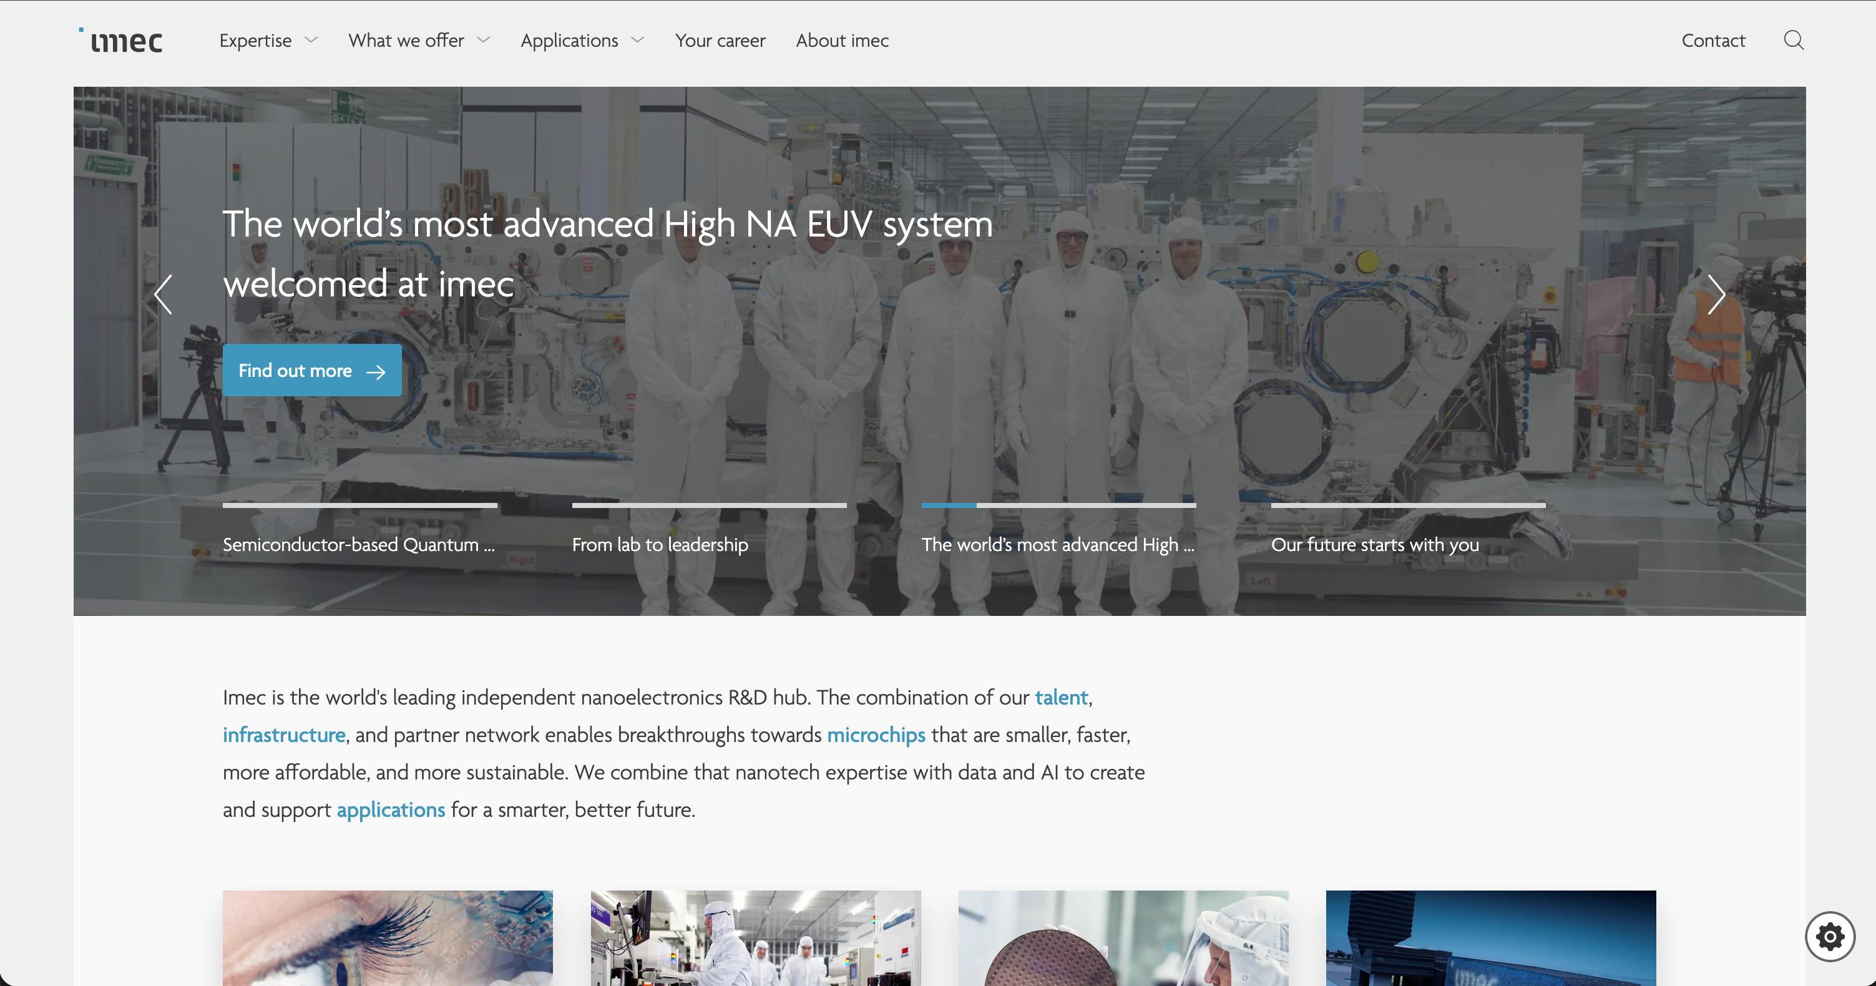Open the About imec page

point(842,41)
